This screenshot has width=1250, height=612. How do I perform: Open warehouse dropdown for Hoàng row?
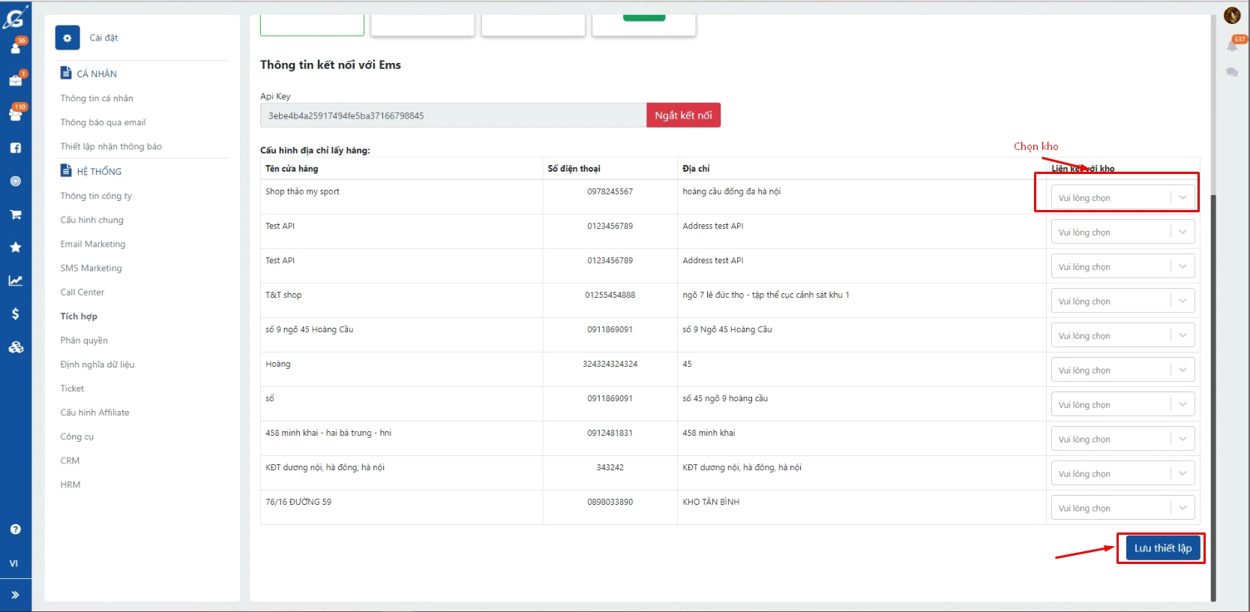click(x=1122, y=370)
